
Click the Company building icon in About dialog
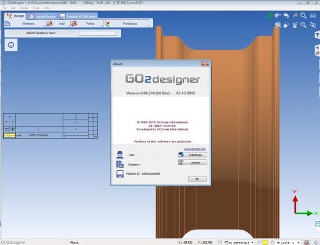(120, 164)
